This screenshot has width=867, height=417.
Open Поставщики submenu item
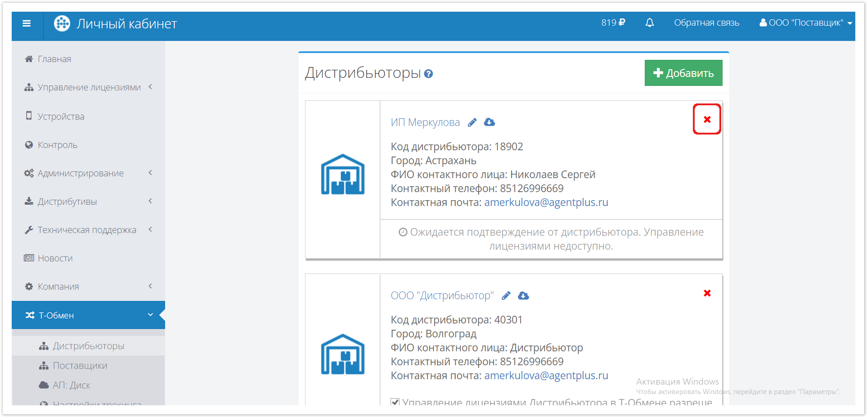coord(80,366)
